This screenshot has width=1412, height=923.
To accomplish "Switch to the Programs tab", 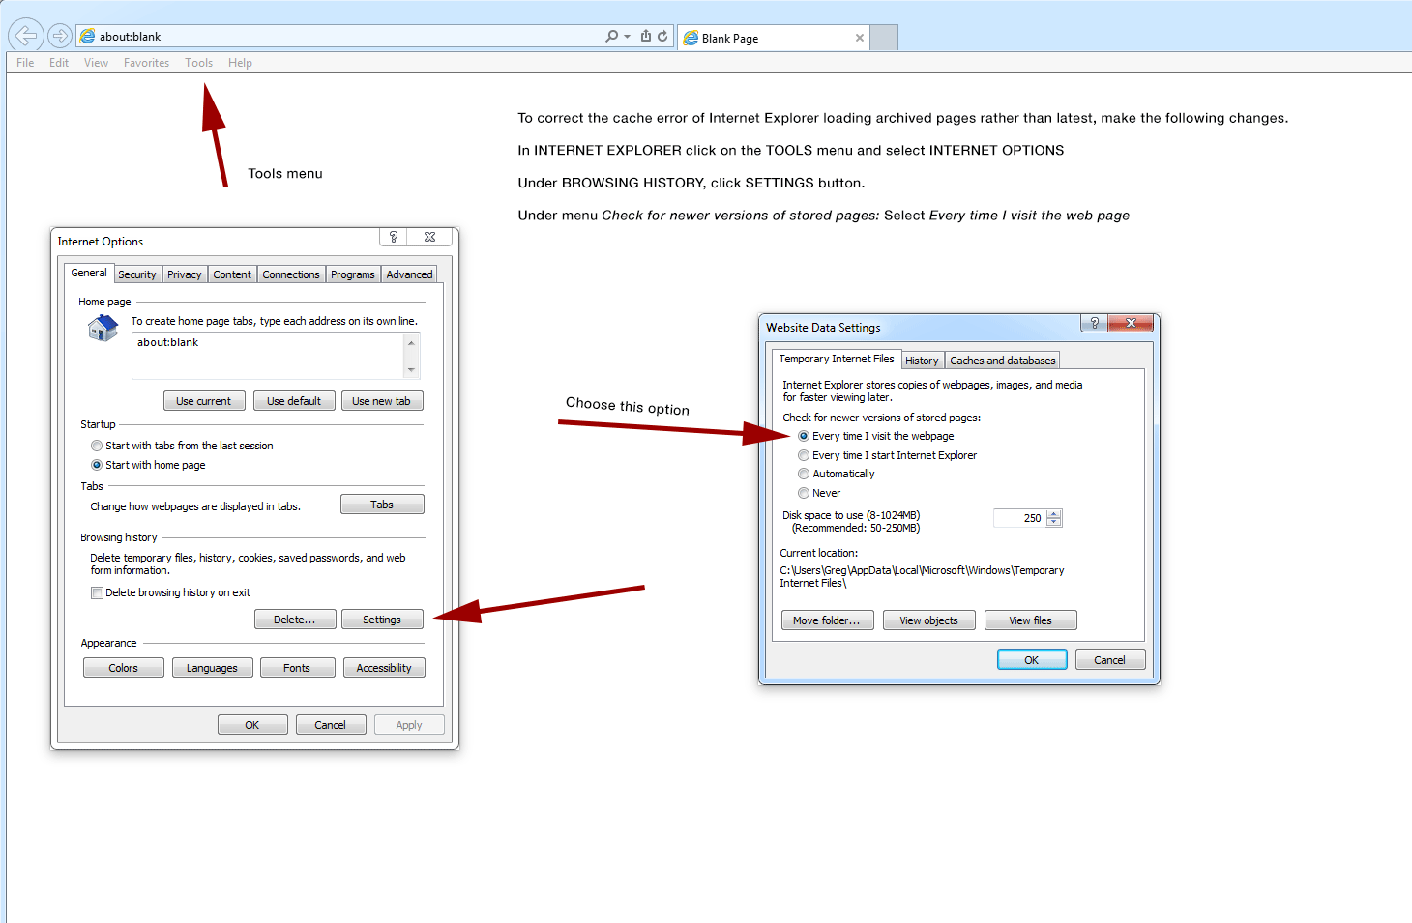I will tap(353, 274).
